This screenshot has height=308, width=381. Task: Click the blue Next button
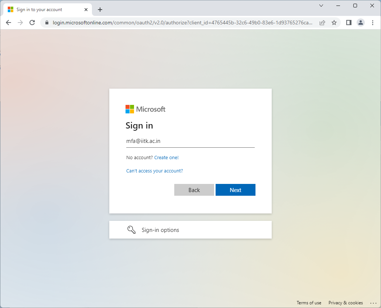[236, 190]
